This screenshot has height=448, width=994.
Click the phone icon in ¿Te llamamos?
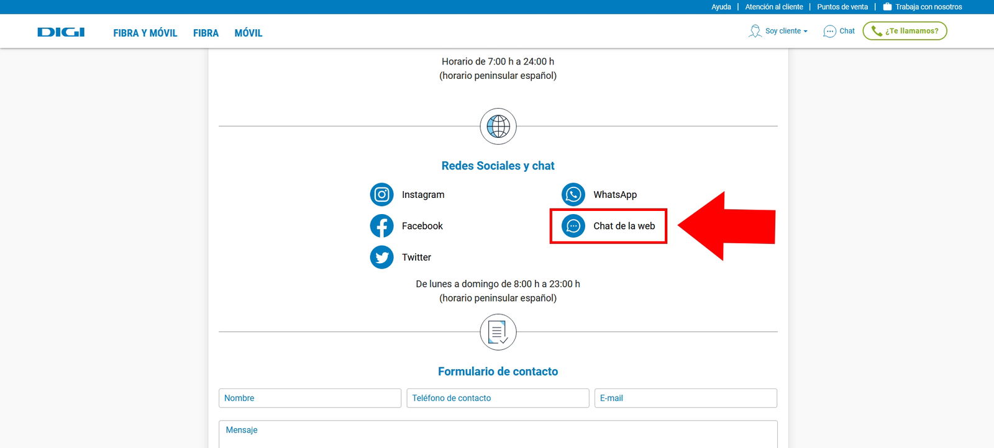pyautogui.click(x=877, y=31)
